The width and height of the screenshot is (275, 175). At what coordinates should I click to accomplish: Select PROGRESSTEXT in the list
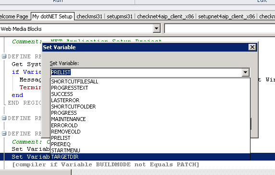(x=150, y=88)
